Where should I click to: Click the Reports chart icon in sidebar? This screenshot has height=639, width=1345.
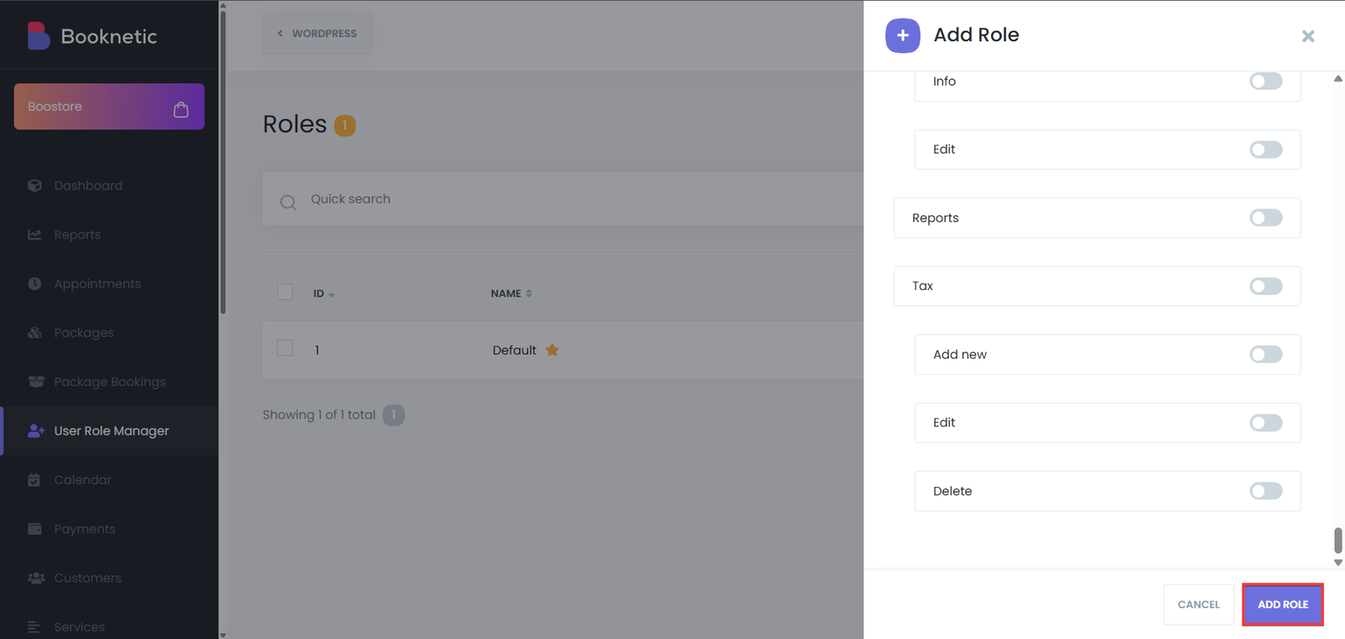34,235
